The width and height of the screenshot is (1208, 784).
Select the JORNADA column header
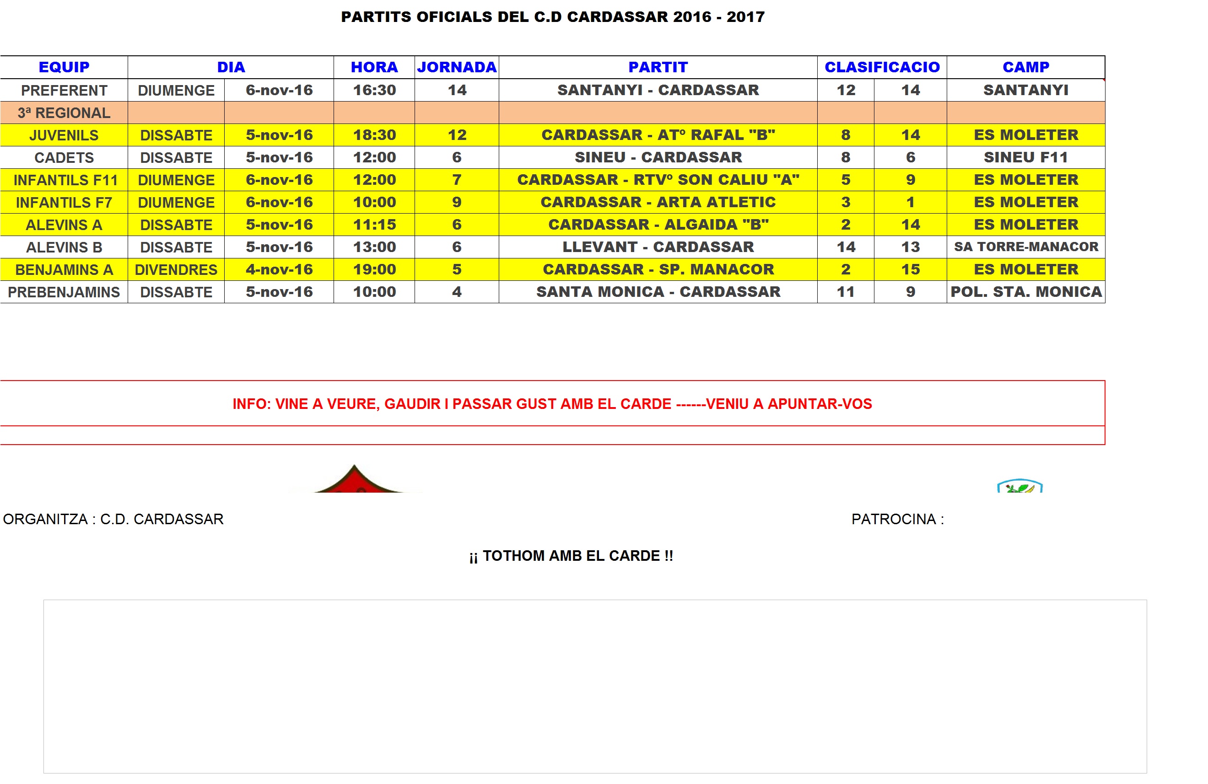coord(456,67)
